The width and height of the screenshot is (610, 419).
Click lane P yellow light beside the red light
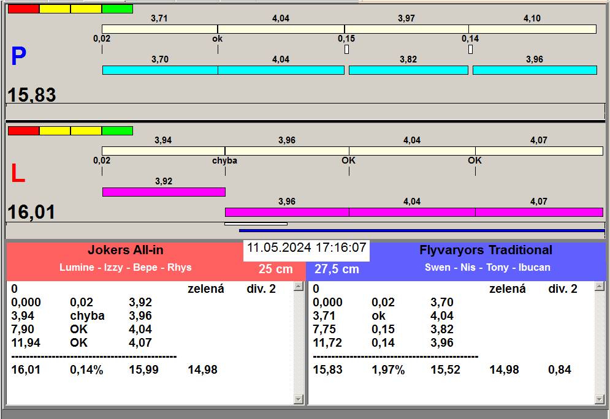tap(55, 9)
